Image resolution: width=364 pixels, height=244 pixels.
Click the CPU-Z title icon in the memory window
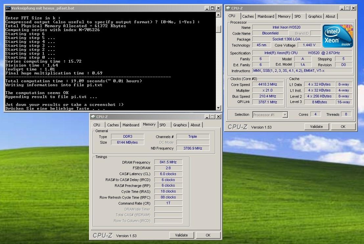click(x=93, y=116)
